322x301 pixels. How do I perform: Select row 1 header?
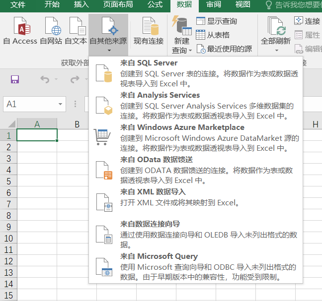[8, 135]
